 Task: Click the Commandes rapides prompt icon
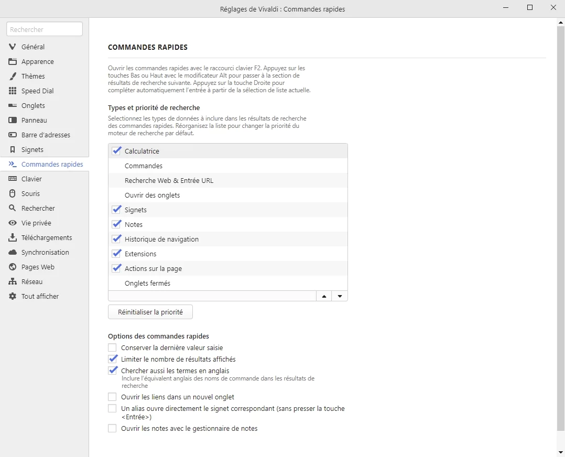pos(12,165)
